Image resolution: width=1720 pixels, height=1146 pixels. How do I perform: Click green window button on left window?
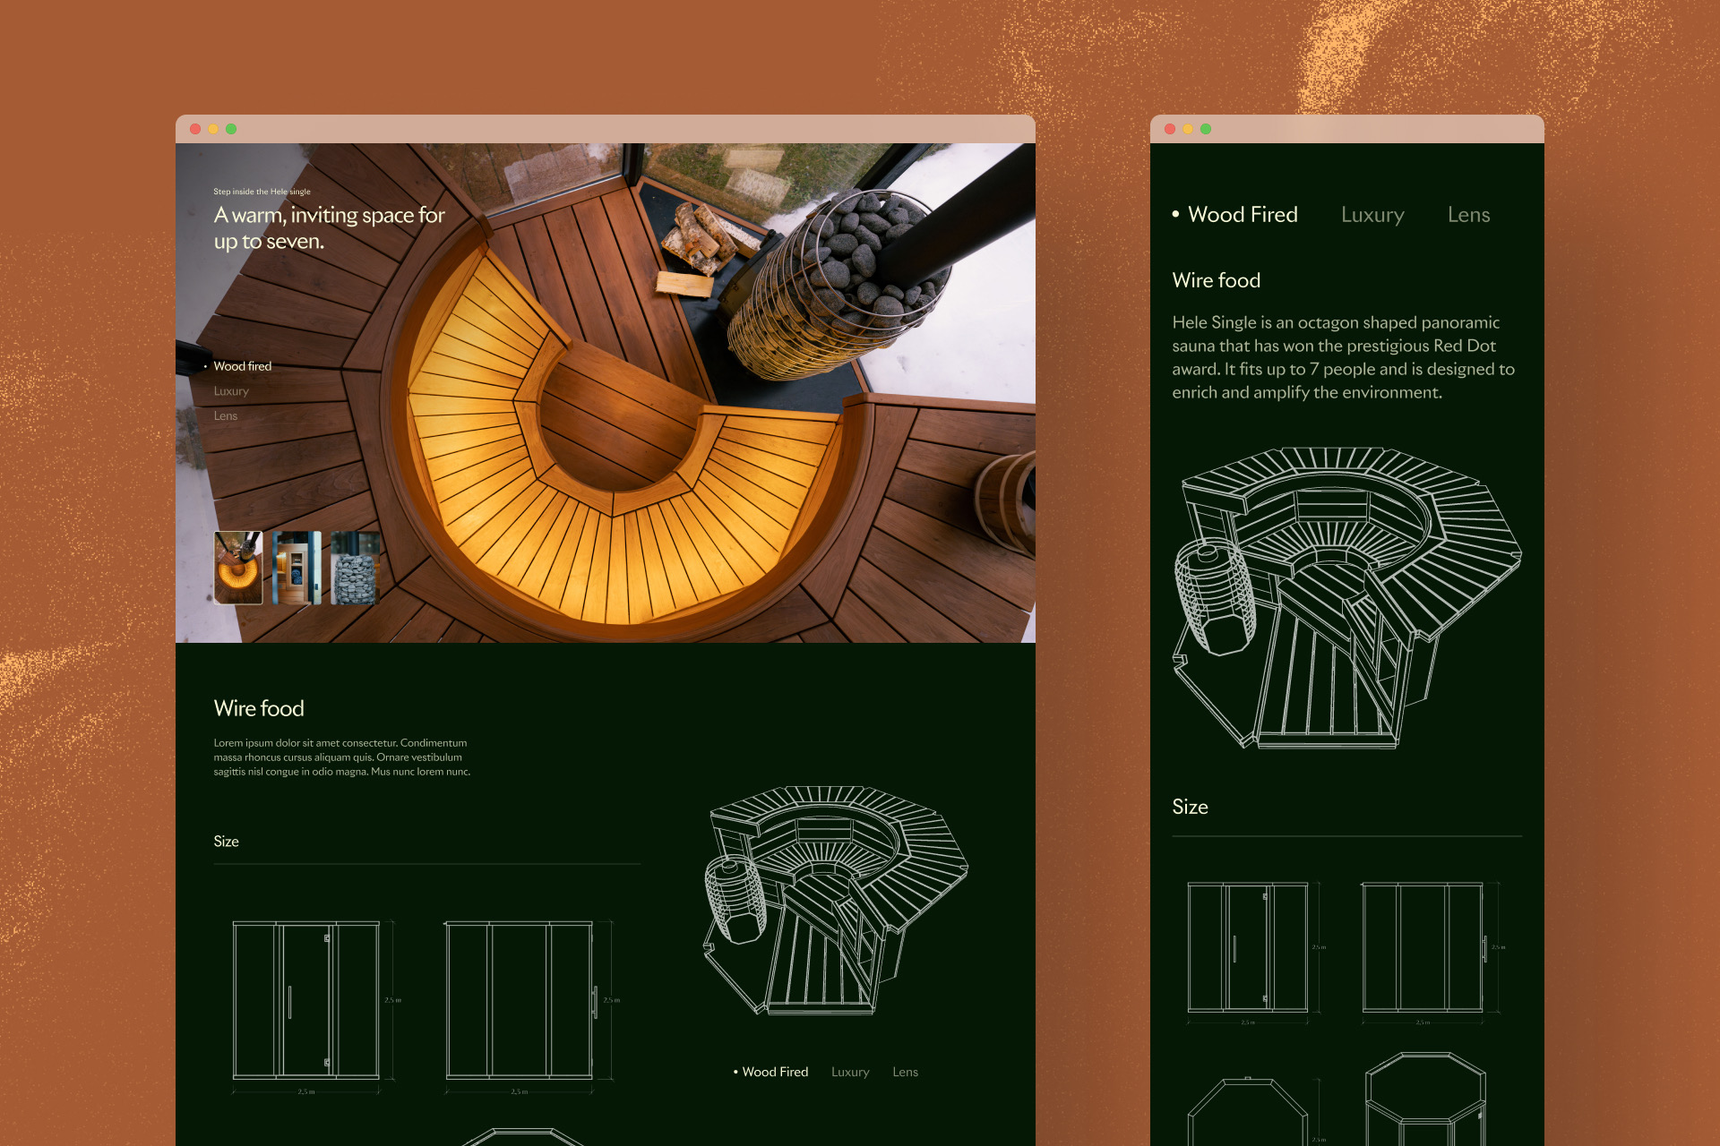click(x=231, y=129)
